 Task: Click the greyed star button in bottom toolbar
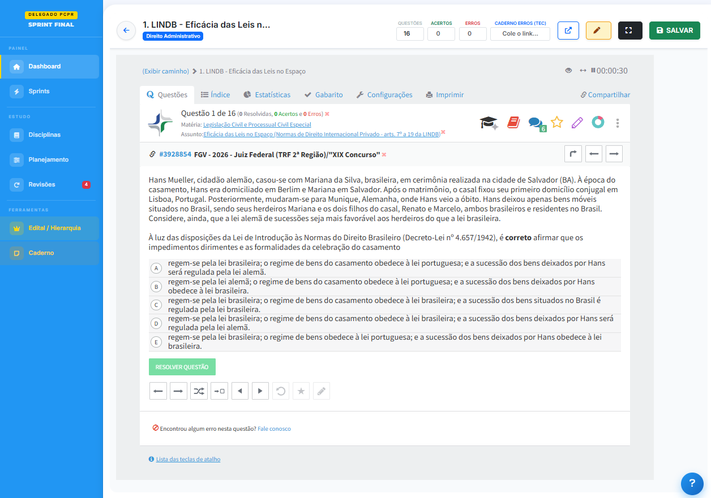pos(301,391)
